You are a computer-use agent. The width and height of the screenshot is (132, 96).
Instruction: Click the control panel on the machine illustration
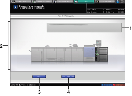click(x=99, y=43)
